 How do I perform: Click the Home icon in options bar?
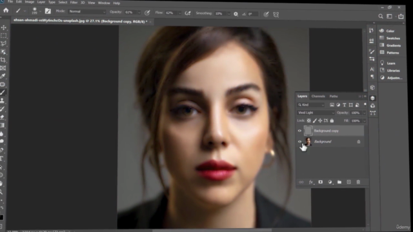[x=6, y=10]
